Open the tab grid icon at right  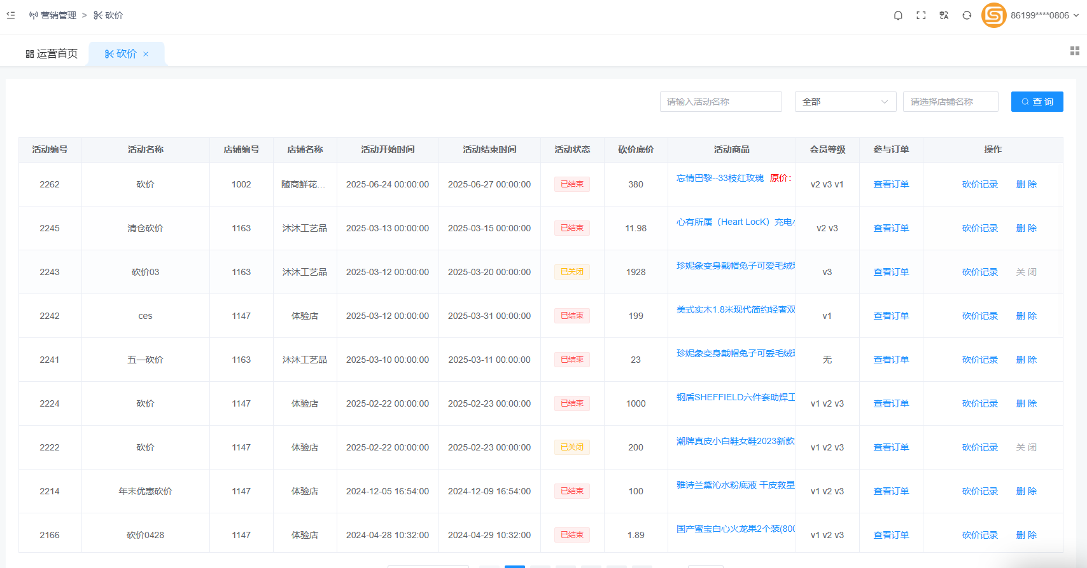point(1074,51)
